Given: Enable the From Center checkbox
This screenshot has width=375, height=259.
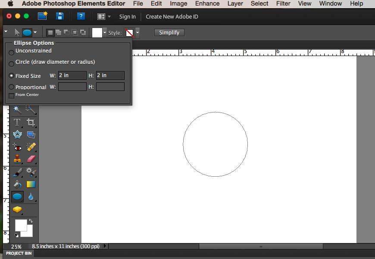Looking at the screenshot, I should point(11,94).
